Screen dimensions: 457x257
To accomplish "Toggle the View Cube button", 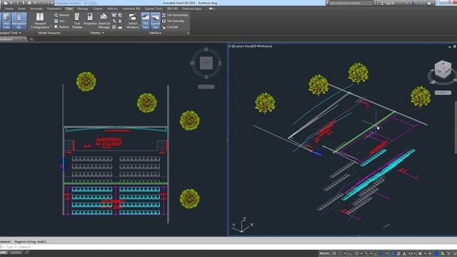I will 6,21.
